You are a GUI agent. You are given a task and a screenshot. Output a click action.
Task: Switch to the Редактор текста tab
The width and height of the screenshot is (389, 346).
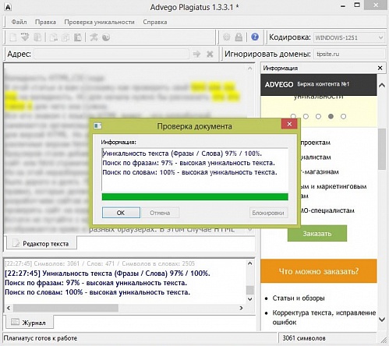(41, 243)
